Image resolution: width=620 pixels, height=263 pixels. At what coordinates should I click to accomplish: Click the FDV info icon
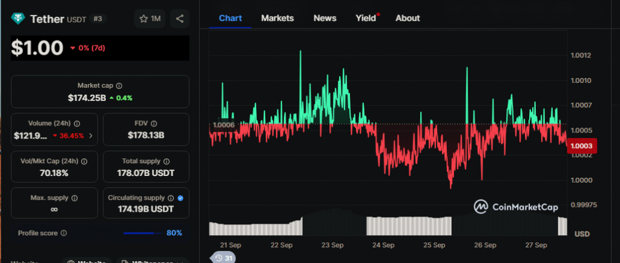pos(154,123)
